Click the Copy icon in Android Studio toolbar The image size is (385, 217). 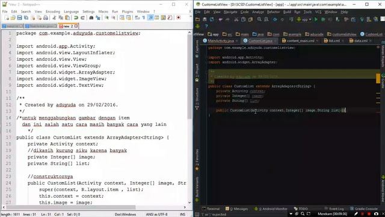click(243, 19)
